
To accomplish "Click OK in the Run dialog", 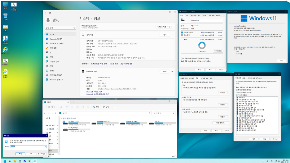I will coord(20,154).
